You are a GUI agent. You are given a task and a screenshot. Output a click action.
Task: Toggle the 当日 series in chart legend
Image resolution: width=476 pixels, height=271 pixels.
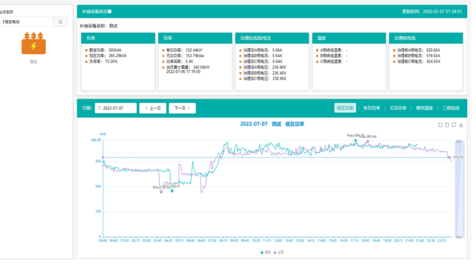[x=266, y=252]
